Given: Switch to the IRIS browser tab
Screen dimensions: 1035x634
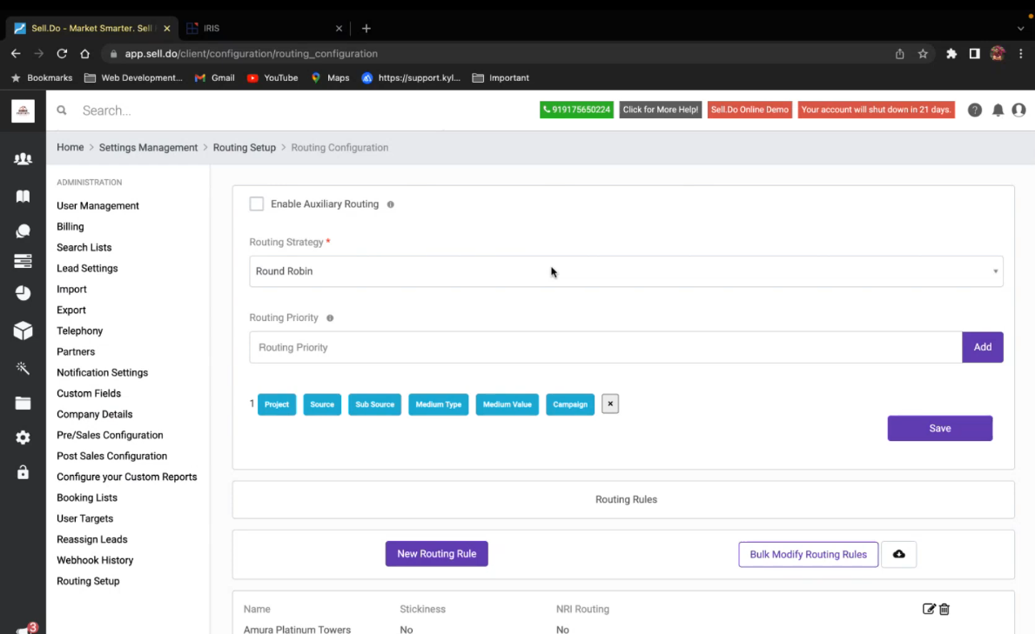Looking at the screenshot, I should point(264,29).
